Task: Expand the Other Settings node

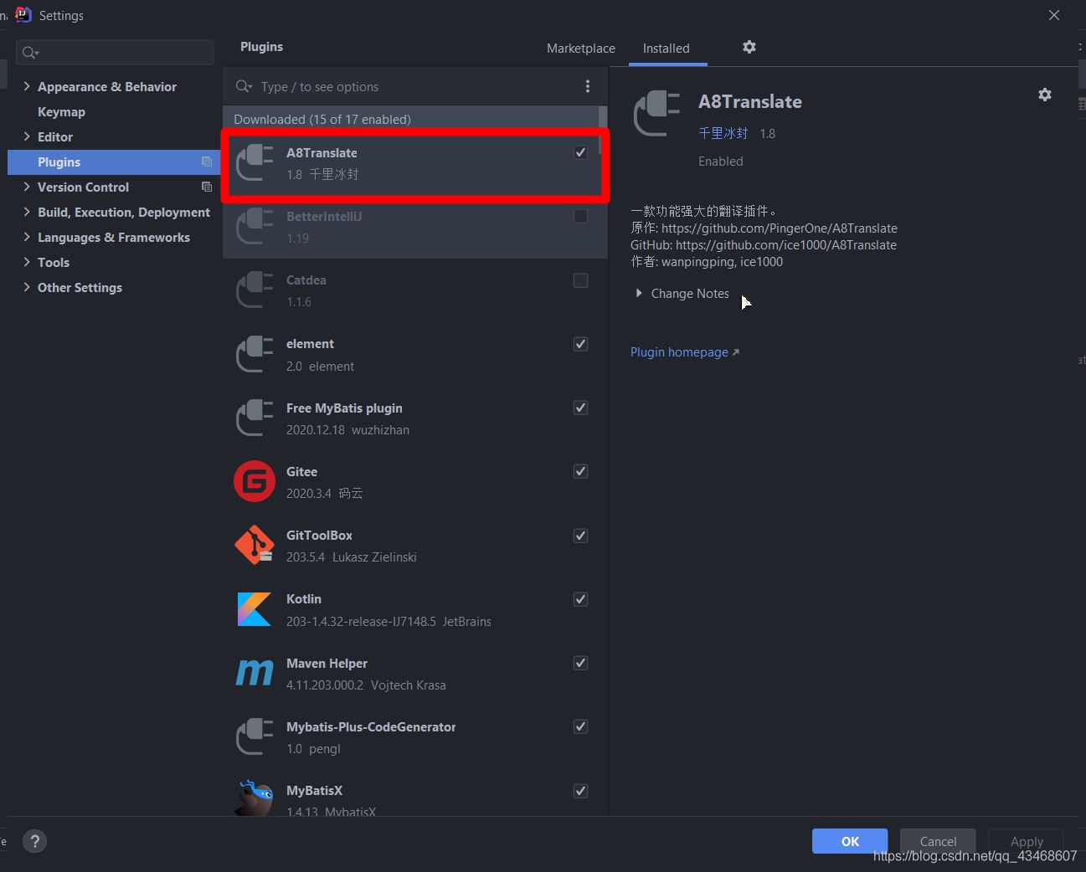Action: [x=27, y=287]
